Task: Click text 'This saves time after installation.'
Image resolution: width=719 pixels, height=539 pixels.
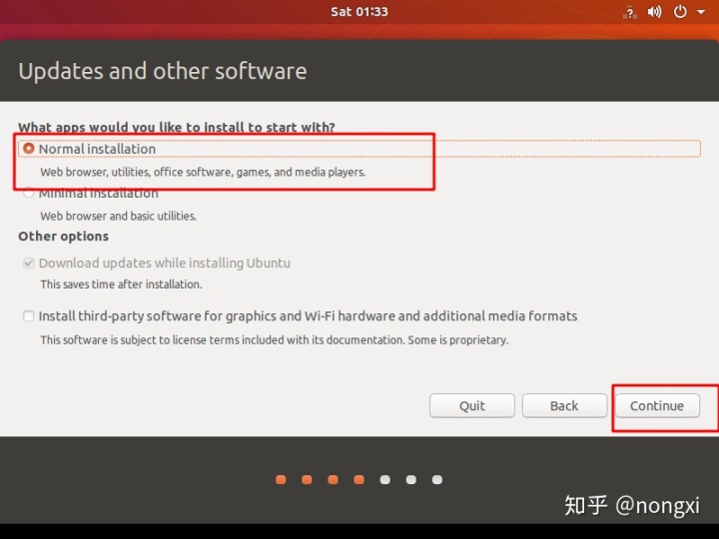Action: (121, 284)
